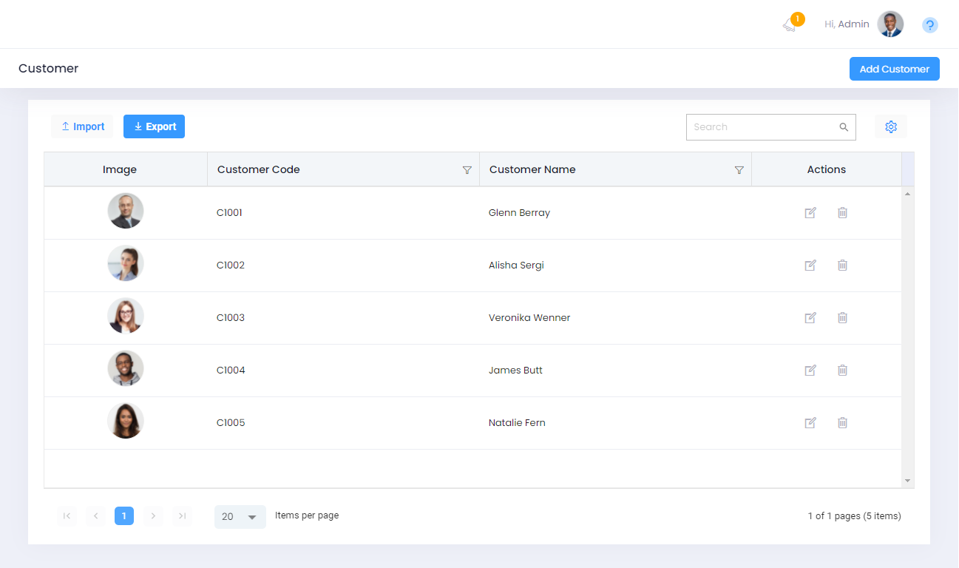Viewport: 959px width, 568px height.
Task: Click the help question mark icon
Action: [930, 25]
